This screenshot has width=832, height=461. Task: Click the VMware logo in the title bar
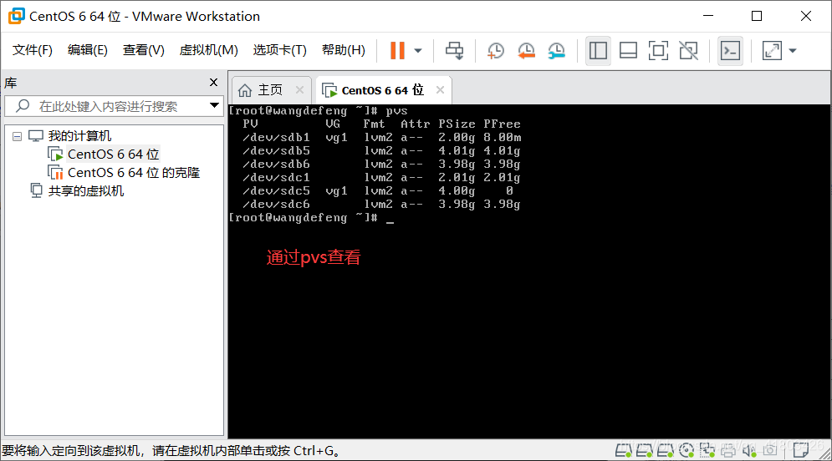17,16
